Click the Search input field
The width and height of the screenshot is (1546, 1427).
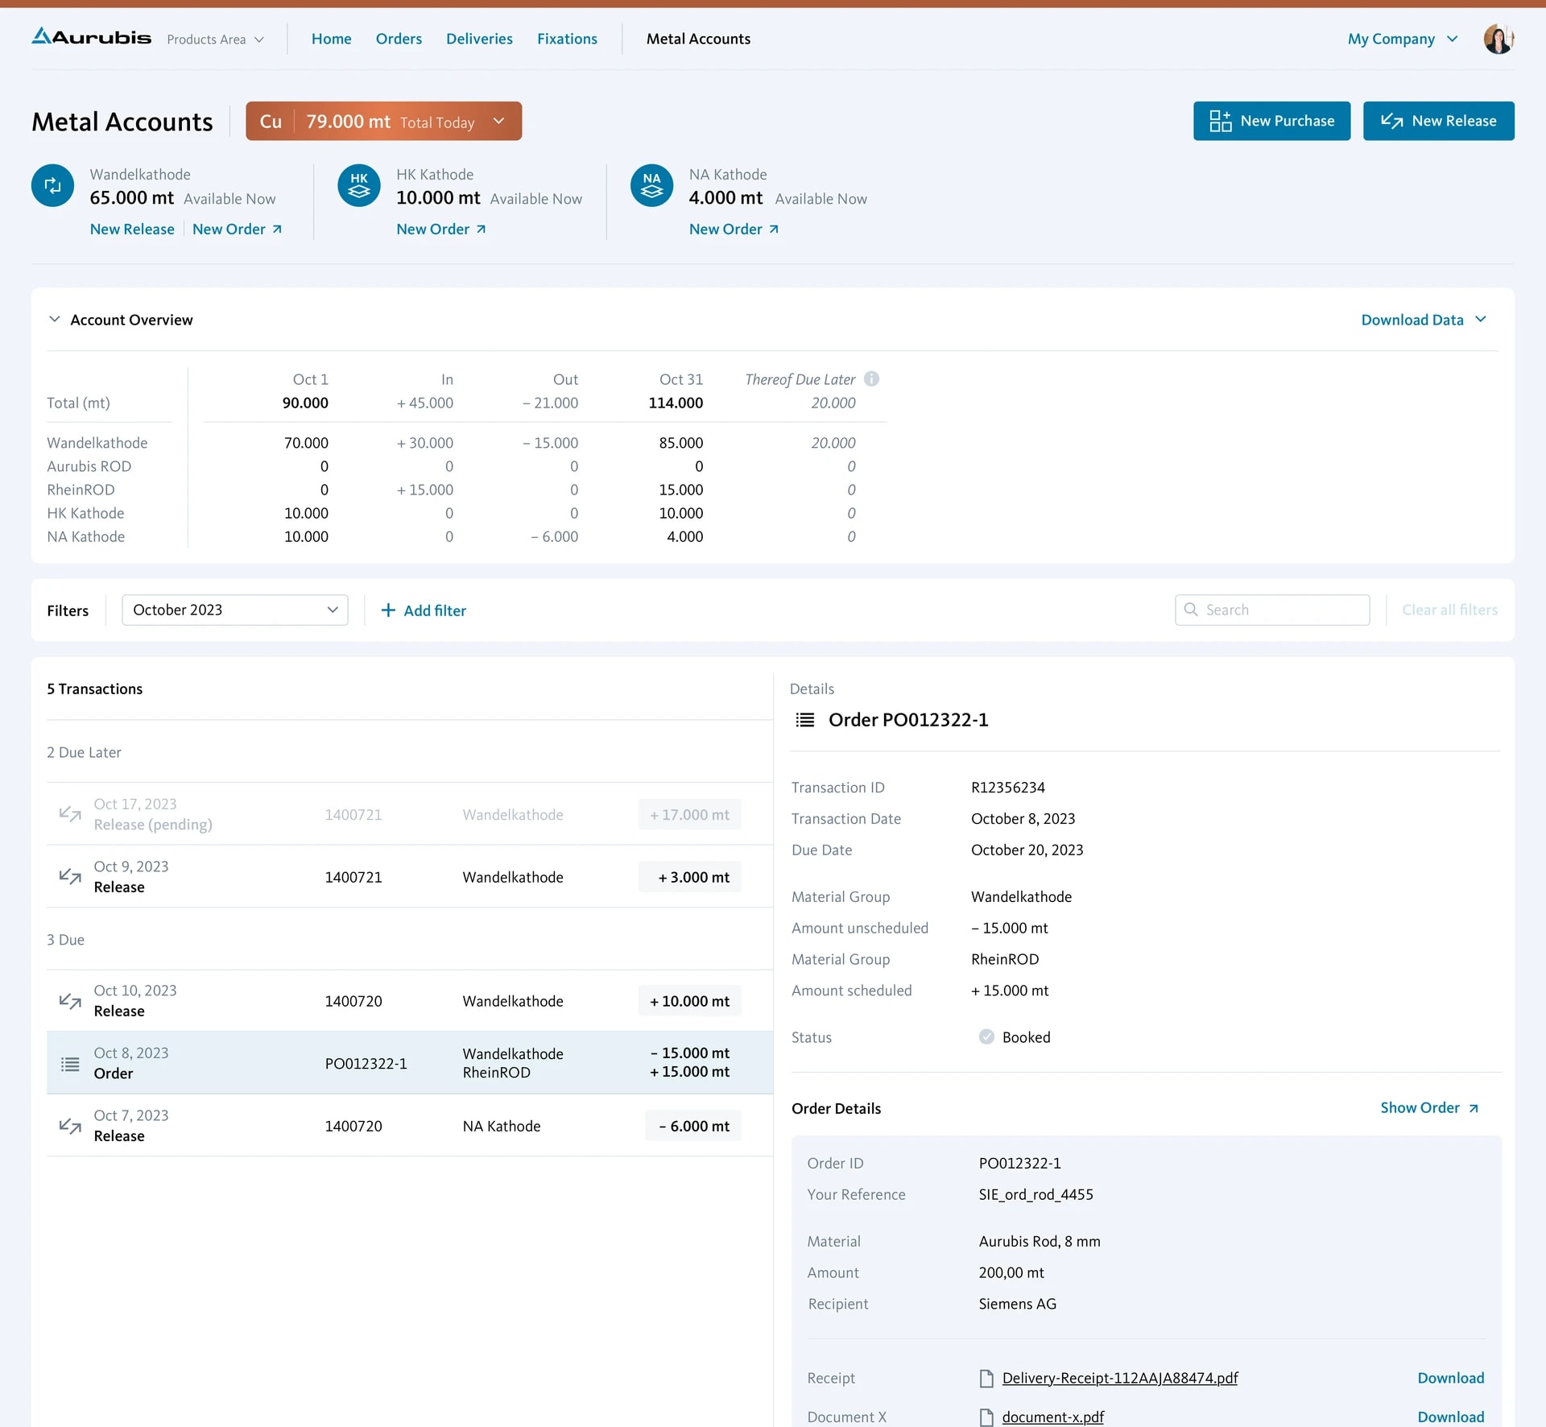tap(1271, 610)
